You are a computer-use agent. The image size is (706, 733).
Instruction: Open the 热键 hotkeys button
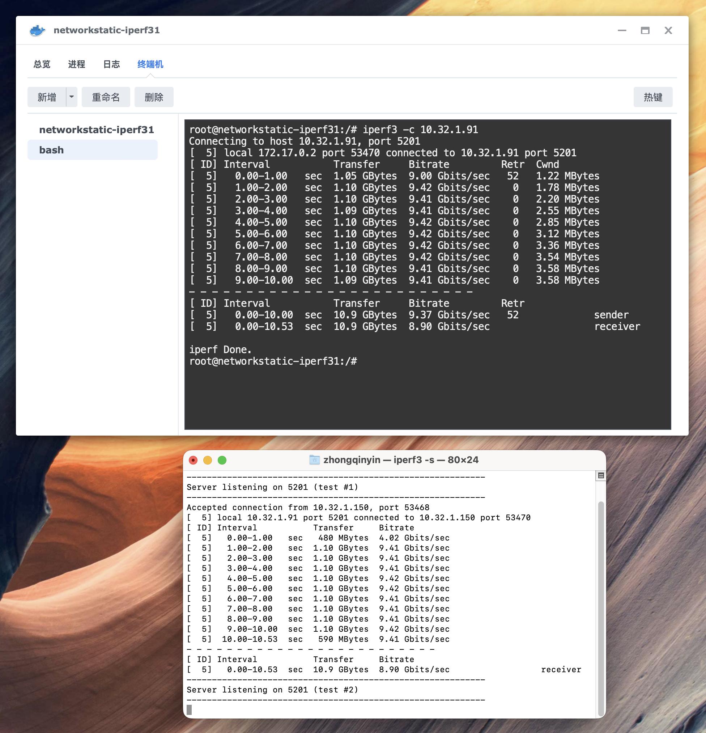point(653,97)
